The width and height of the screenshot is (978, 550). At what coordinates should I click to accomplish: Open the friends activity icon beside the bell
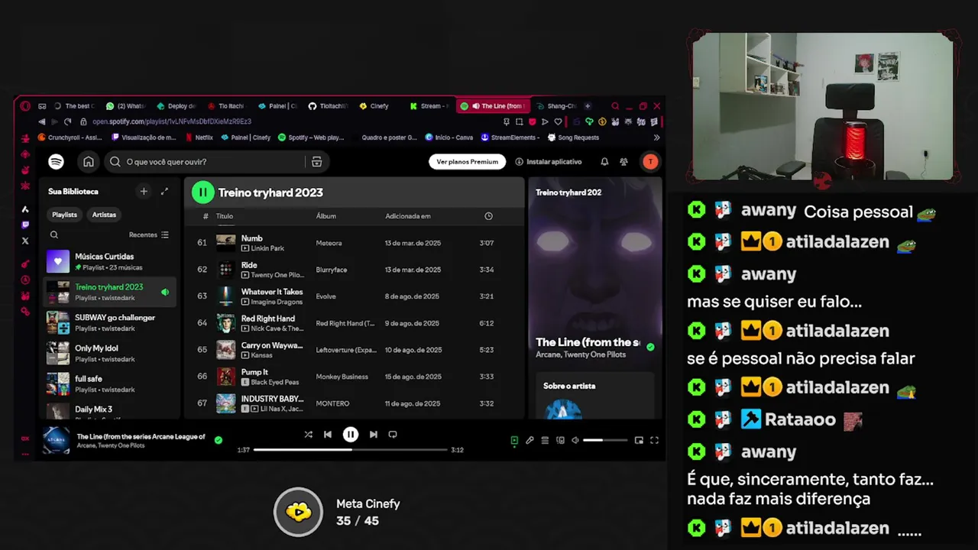coord(623,162)
